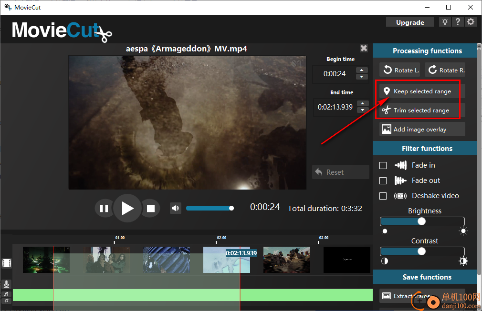Click the Brightness slider handle
This screenshot has width=482, height=311.
coord(421,221)
